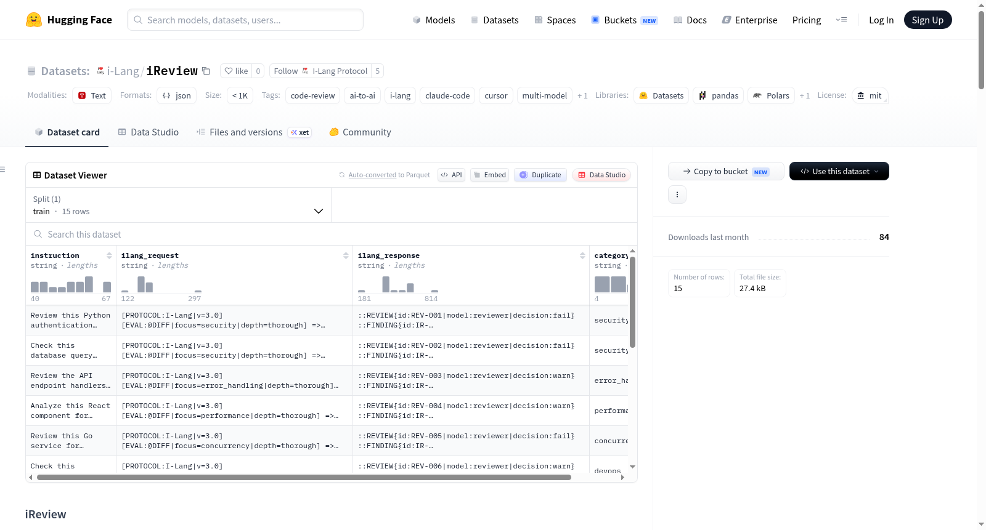The height and width of the screenshot is (530, 986).
Task: Select the json format tag
Action: click(177, 95)
